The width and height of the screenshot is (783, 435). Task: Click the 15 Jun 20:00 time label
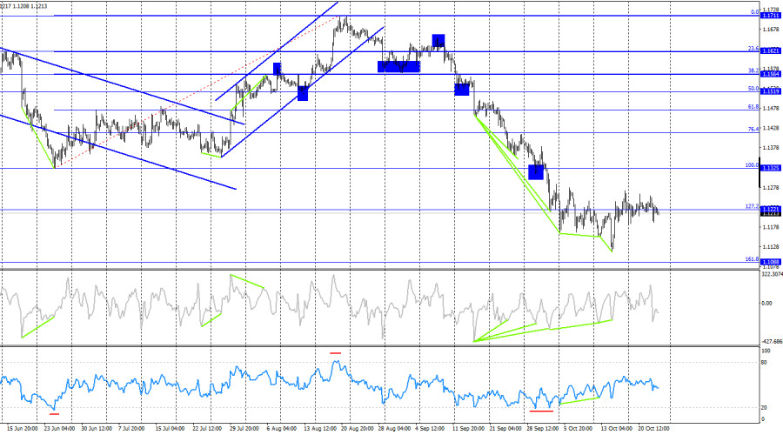[23, 429]
